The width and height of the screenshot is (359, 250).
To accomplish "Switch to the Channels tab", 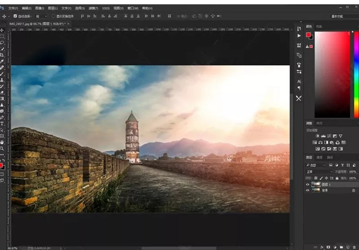I will (320, 157).
